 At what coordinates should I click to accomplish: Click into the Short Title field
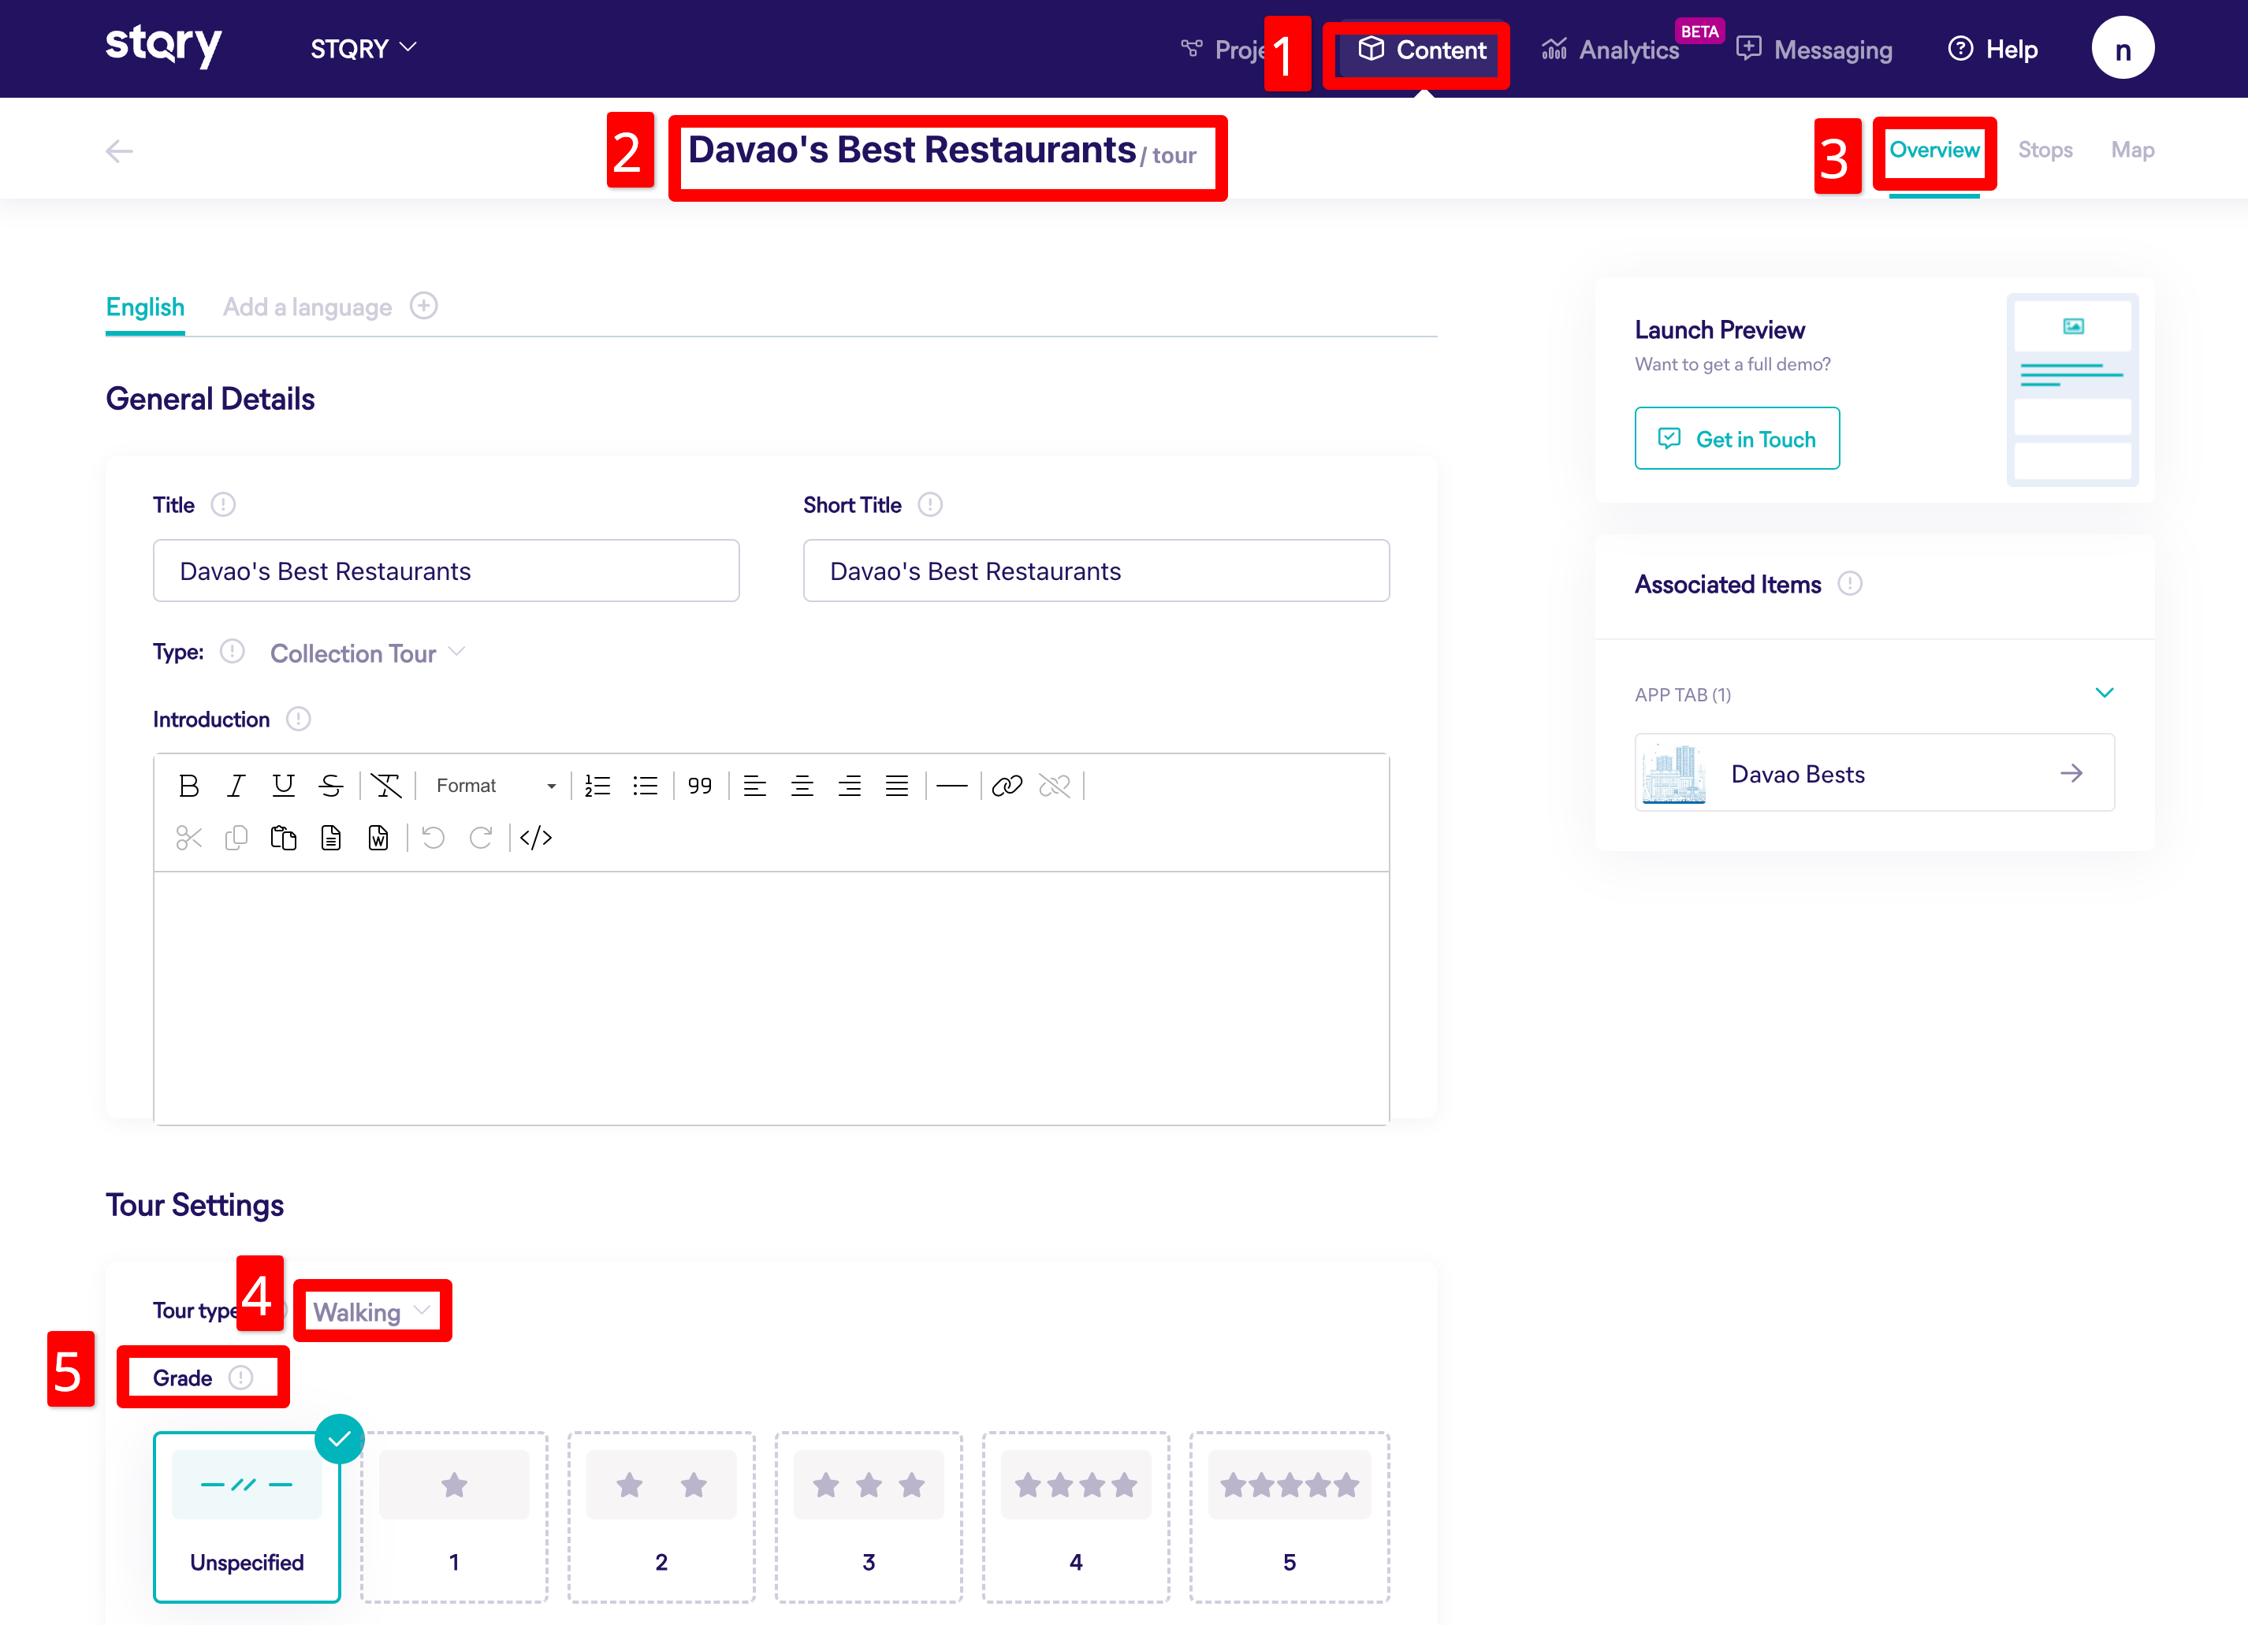[1096, 571]
